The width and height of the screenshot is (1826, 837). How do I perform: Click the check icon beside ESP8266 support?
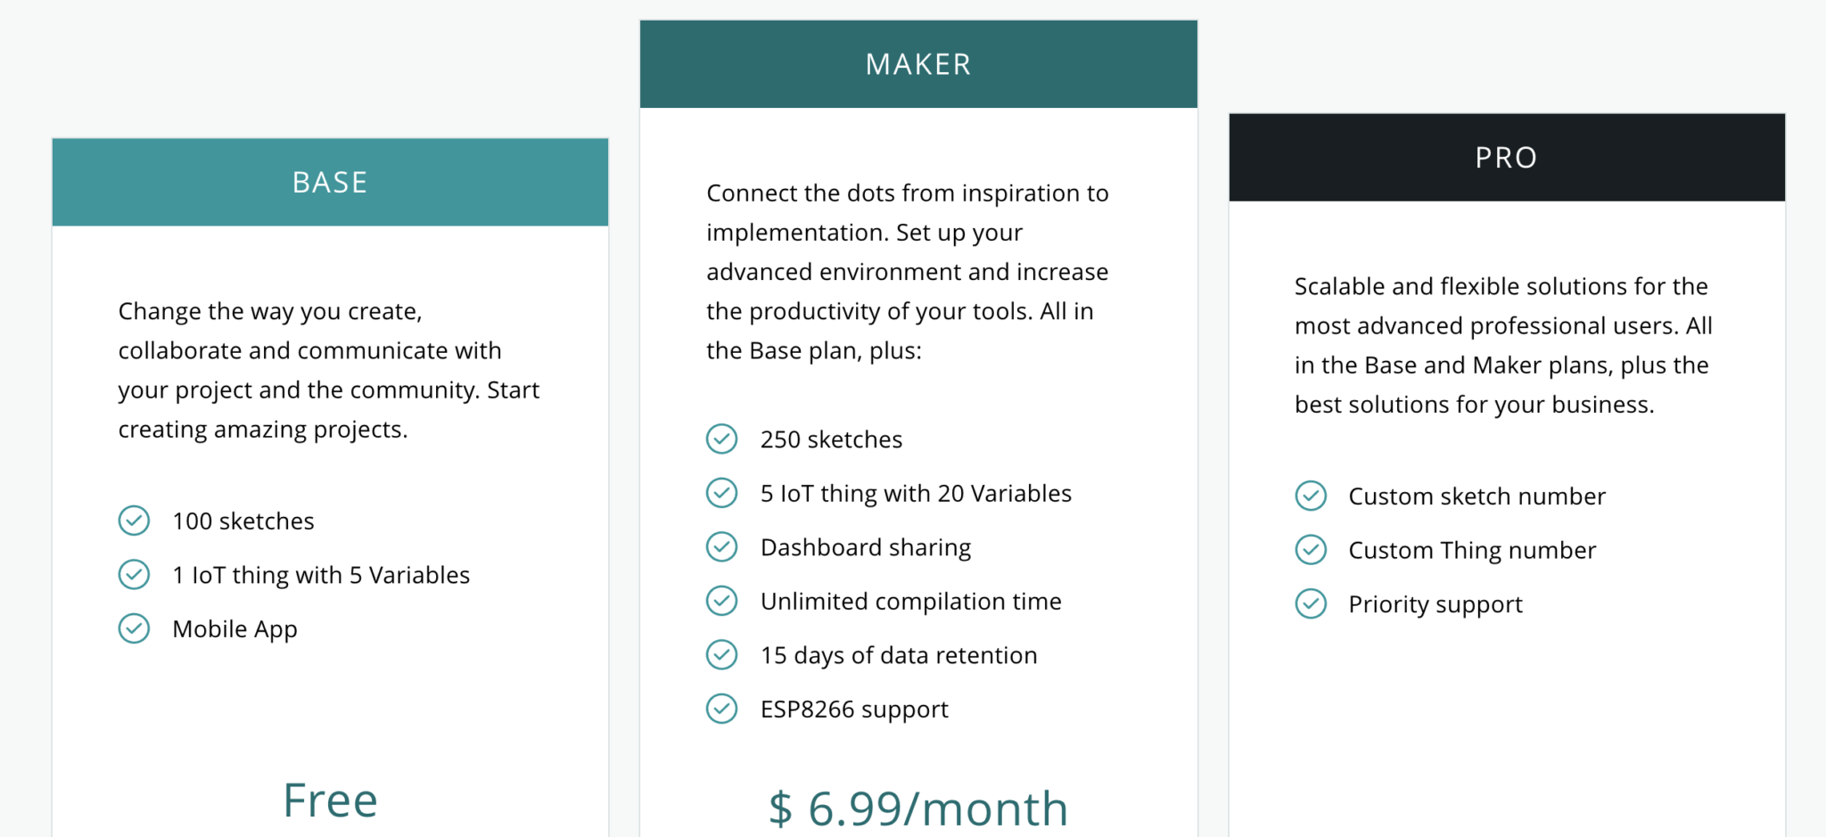721,709
